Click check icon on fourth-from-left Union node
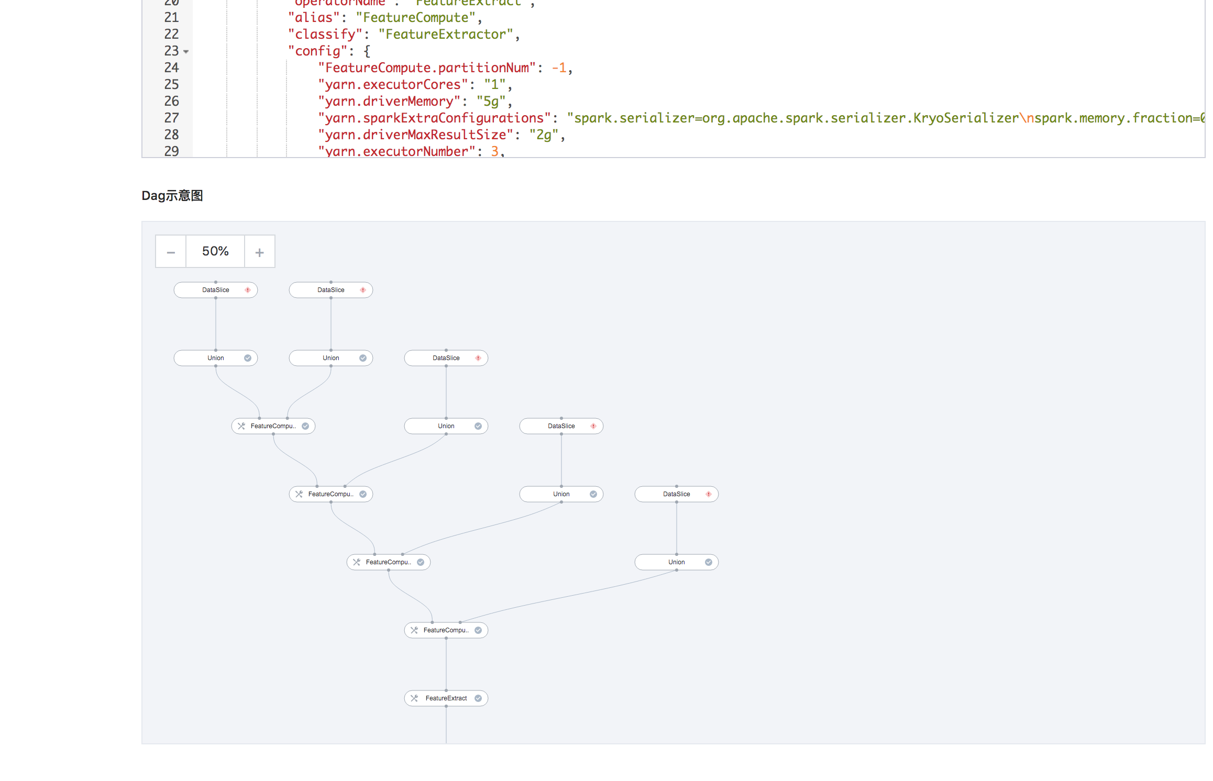Screen dimensions: 1213x781 pos(593,494)
